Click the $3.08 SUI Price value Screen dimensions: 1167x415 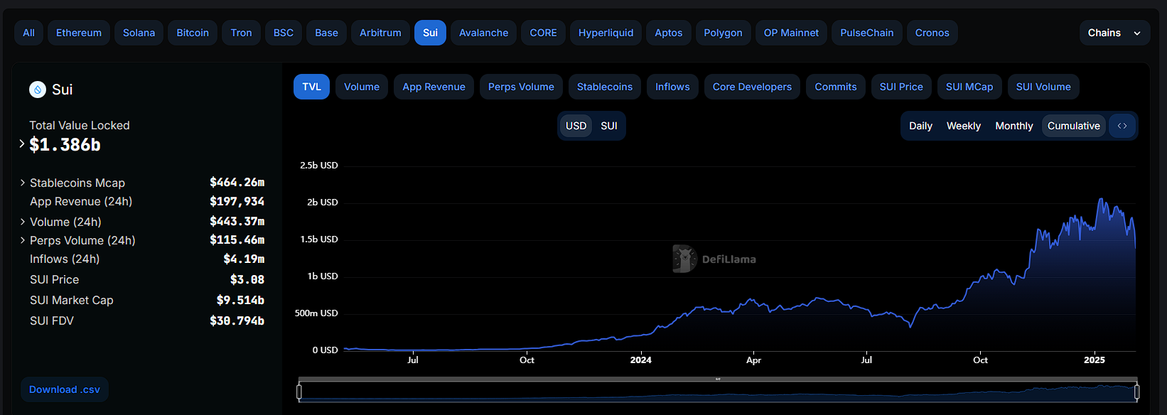pyautogui.click(x=247, y=280)
